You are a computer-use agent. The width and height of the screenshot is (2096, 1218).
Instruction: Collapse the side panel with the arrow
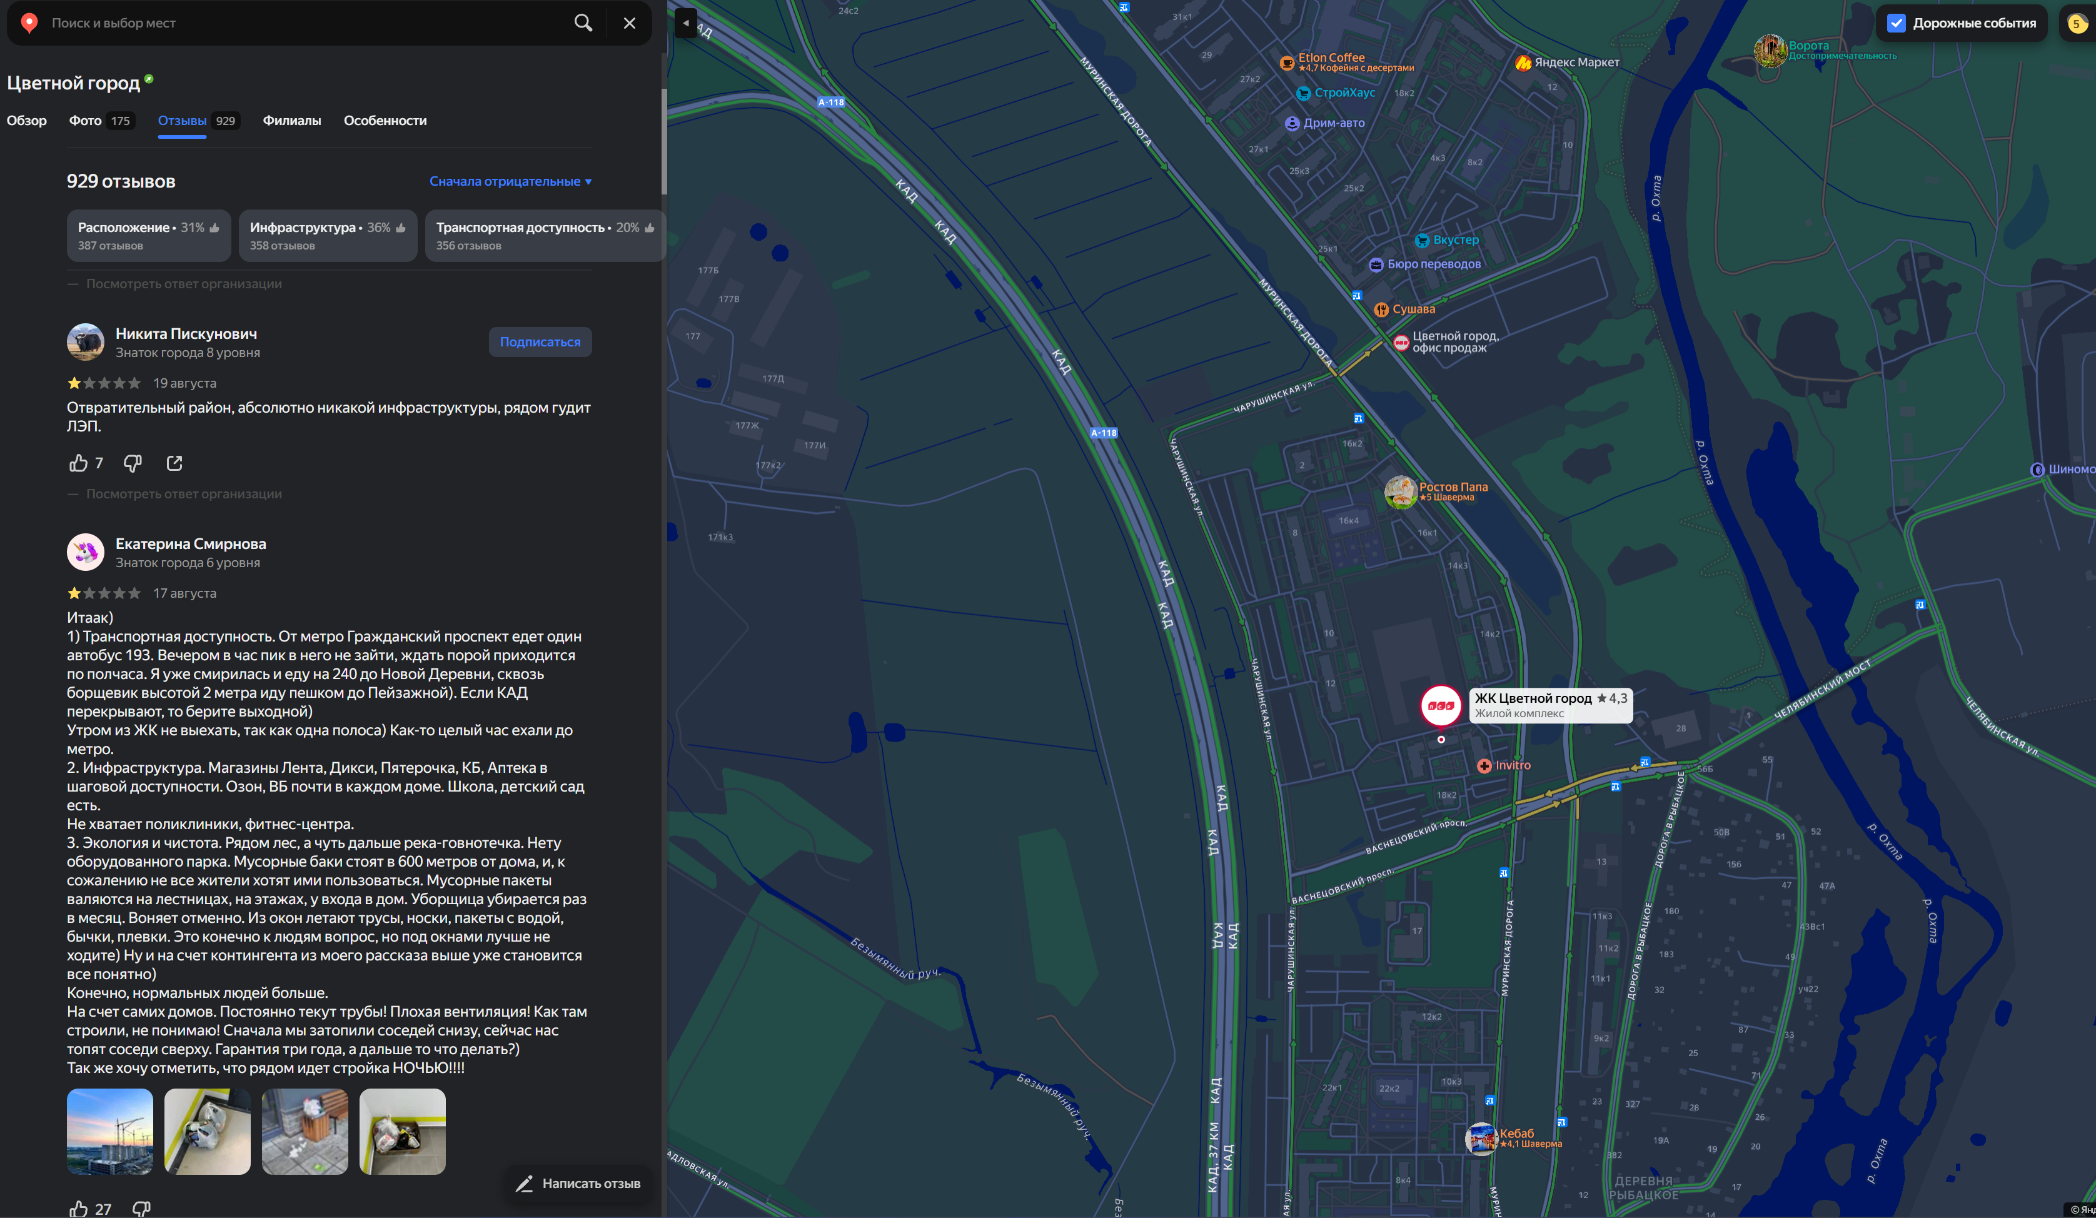[685, 23]
